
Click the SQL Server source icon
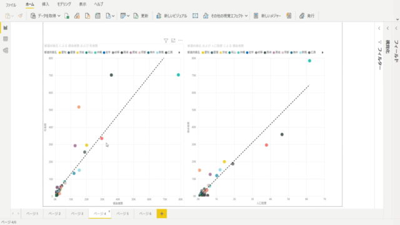tap(87, 16)
